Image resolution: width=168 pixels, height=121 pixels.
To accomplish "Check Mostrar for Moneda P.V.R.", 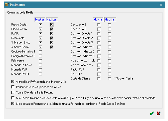I will click(40, 74).
